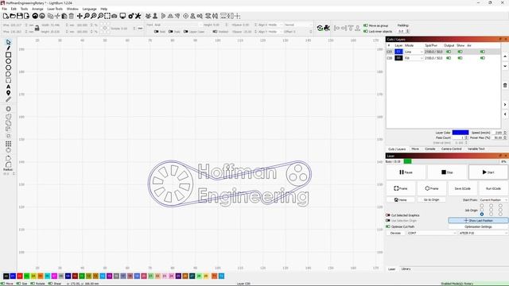
Task: Adjust the Pass Count stepper
Action: (466, 137)
